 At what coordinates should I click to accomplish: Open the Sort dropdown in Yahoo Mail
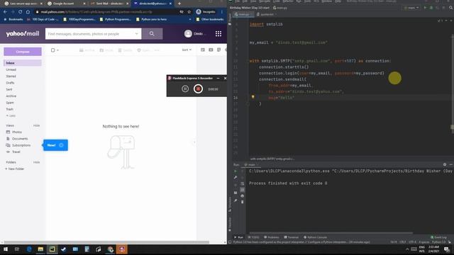[x=187, y=50]
